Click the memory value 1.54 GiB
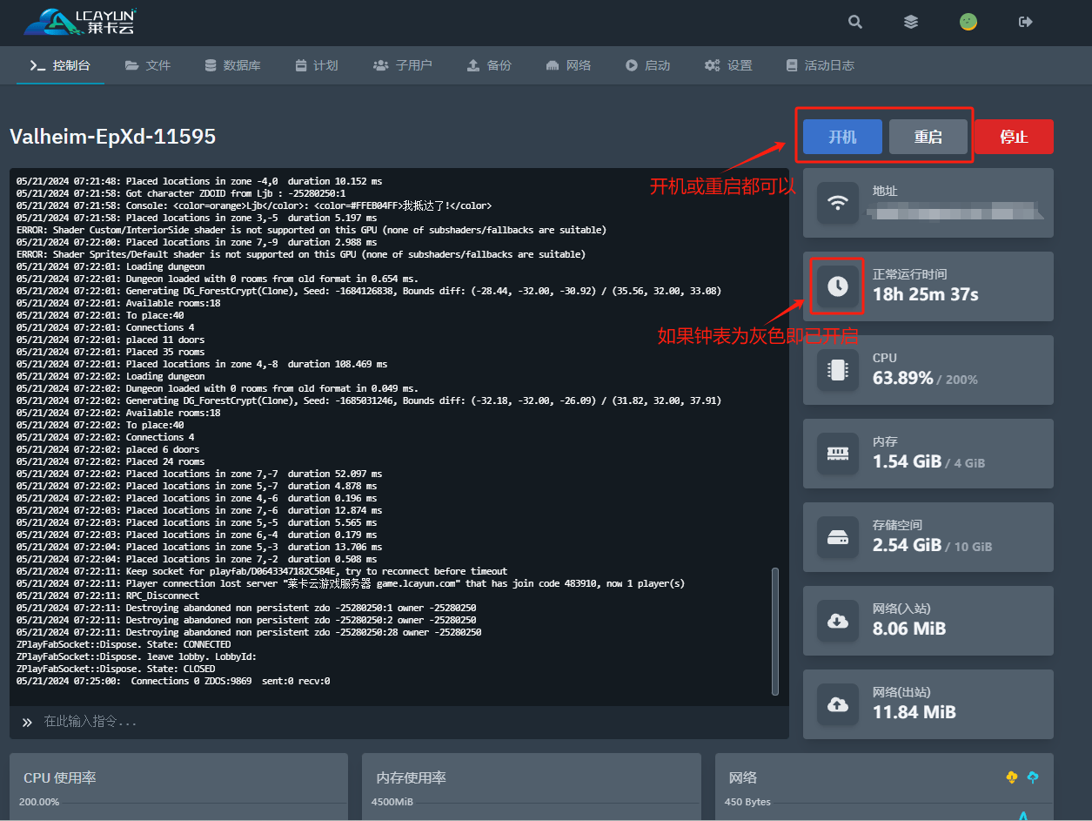1092x821 pixels. click(x=908, y=461)
